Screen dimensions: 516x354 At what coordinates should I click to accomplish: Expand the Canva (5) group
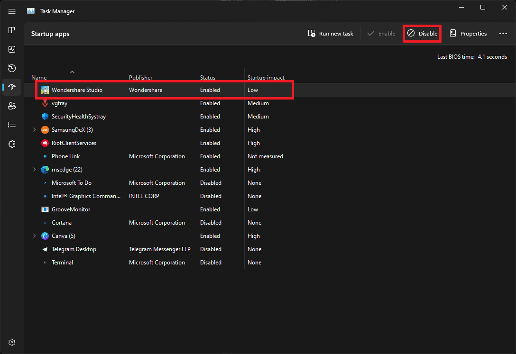click(34, 236)
